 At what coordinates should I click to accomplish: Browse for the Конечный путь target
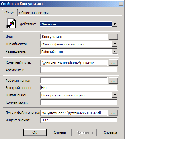point(113,63)
